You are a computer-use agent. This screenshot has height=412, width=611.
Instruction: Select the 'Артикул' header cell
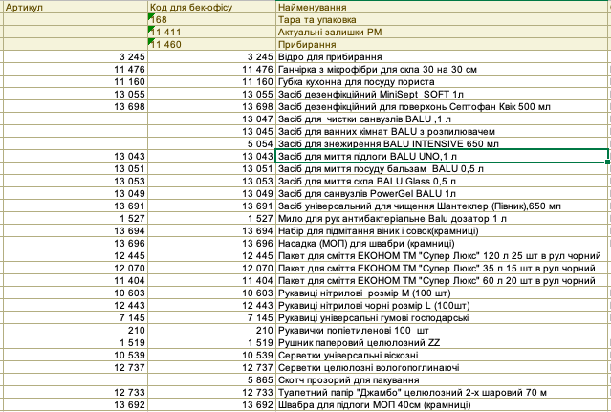coord(76,7)
